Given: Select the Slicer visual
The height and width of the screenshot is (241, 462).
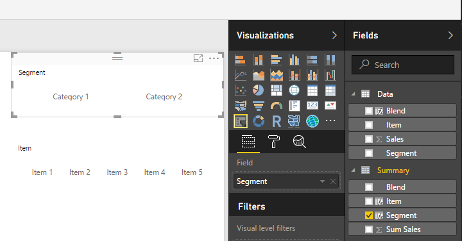Looking at the screenshot, I should [x=241, y=121].
